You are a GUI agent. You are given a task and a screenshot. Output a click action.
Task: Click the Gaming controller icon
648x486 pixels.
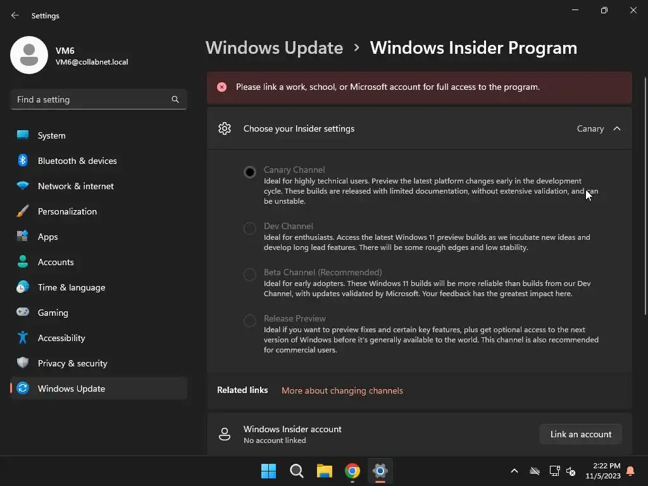pyautogui.click(x=23, y=312)
